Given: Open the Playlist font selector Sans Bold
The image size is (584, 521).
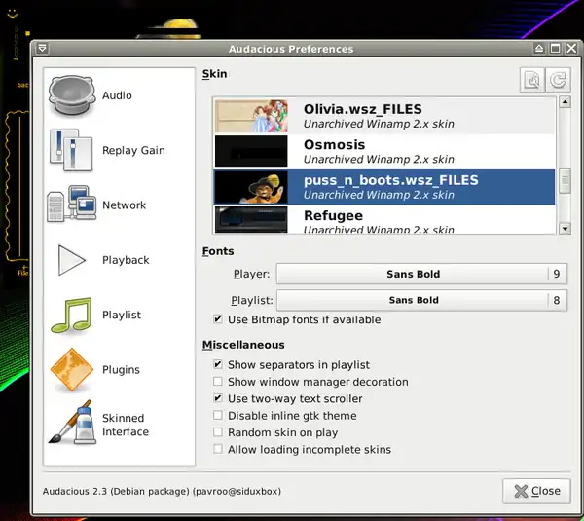Looking at the screenshot, I should tap(413, 300).
